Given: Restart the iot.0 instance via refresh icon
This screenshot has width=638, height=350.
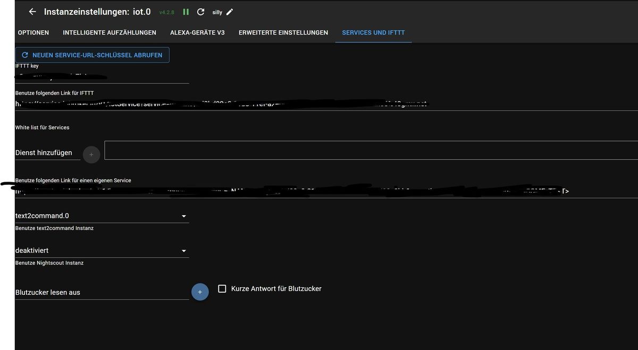Looking at the screenshot, I should 200,11.
